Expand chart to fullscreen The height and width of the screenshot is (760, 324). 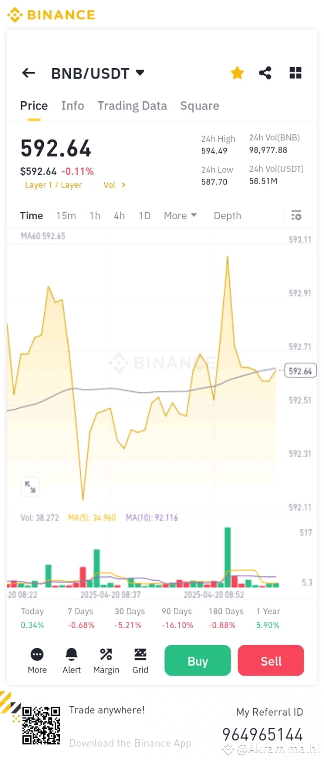click(30, 487)
